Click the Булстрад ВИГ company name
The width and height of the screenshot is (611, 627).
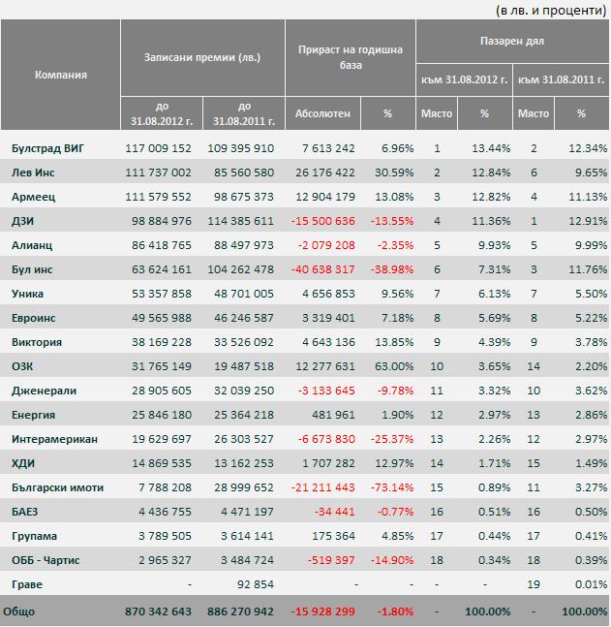(x=48, y=148)
